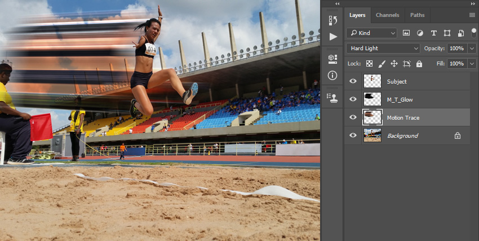Lock all layer attributes padlock
Screen dimensions: 479x241
tap(419, 64)
